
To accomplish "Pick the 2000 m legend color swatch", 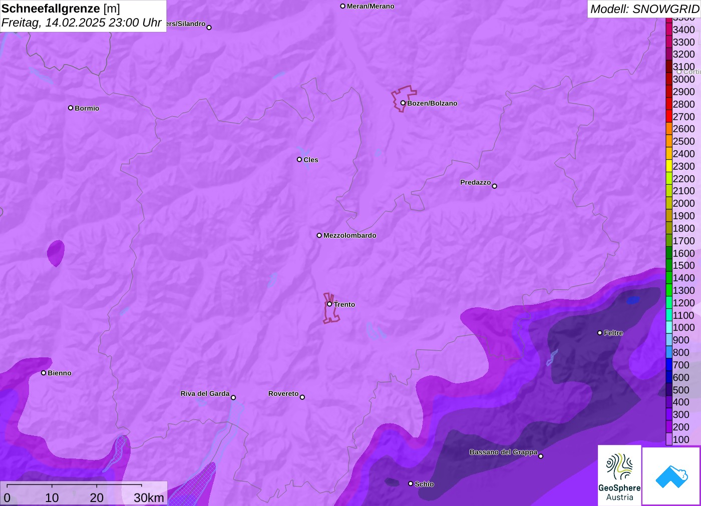I will pyautogui.click(x=669, y=203).
